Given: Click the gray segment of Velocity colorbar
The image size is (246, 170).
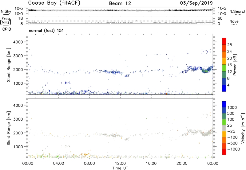Looking at the screenshot, I should (224, 128).
